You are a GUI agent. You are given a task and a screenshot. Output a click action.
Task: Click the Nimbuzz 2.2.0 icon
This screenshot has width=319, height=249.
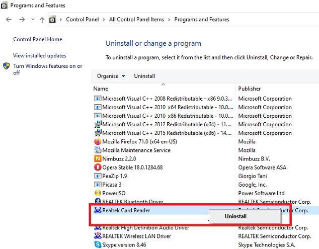tap(98, 159)
